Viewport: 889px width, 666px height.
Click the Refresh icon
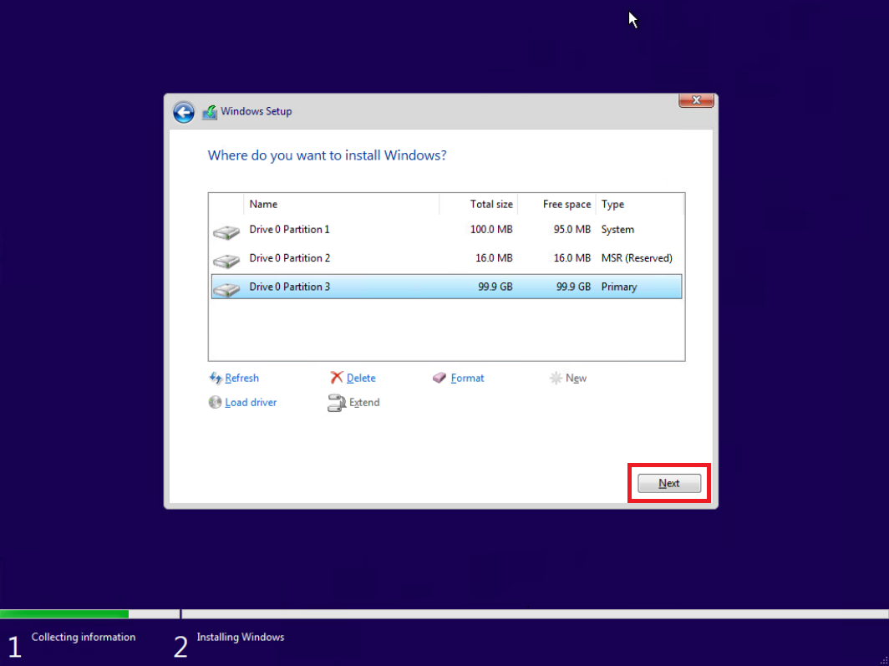click(216, 379)
